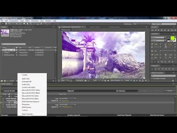Open the green fill color swatch
Image resolution: width=177 pixels, height=133 pixels.
click(x=173, y=38)
